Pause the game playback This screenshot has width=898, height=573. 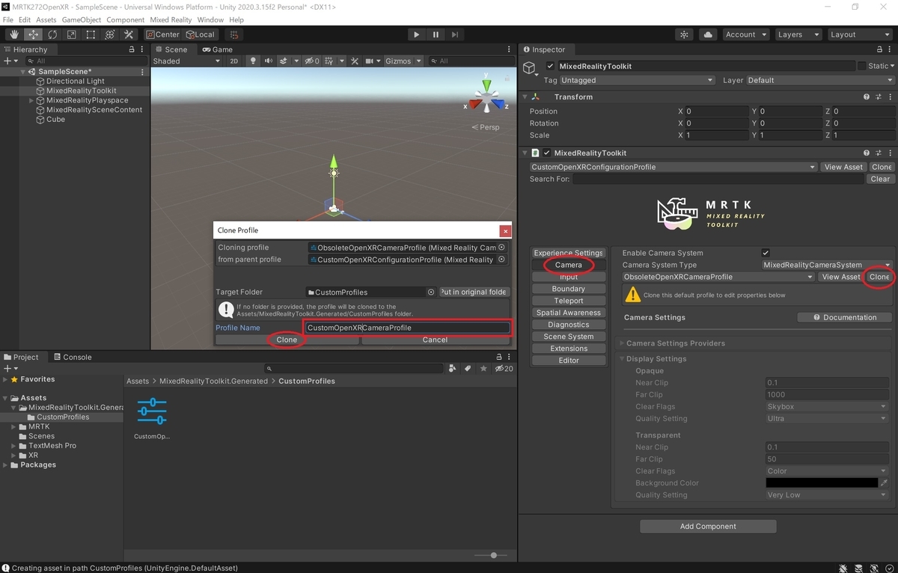pos(436,34)
